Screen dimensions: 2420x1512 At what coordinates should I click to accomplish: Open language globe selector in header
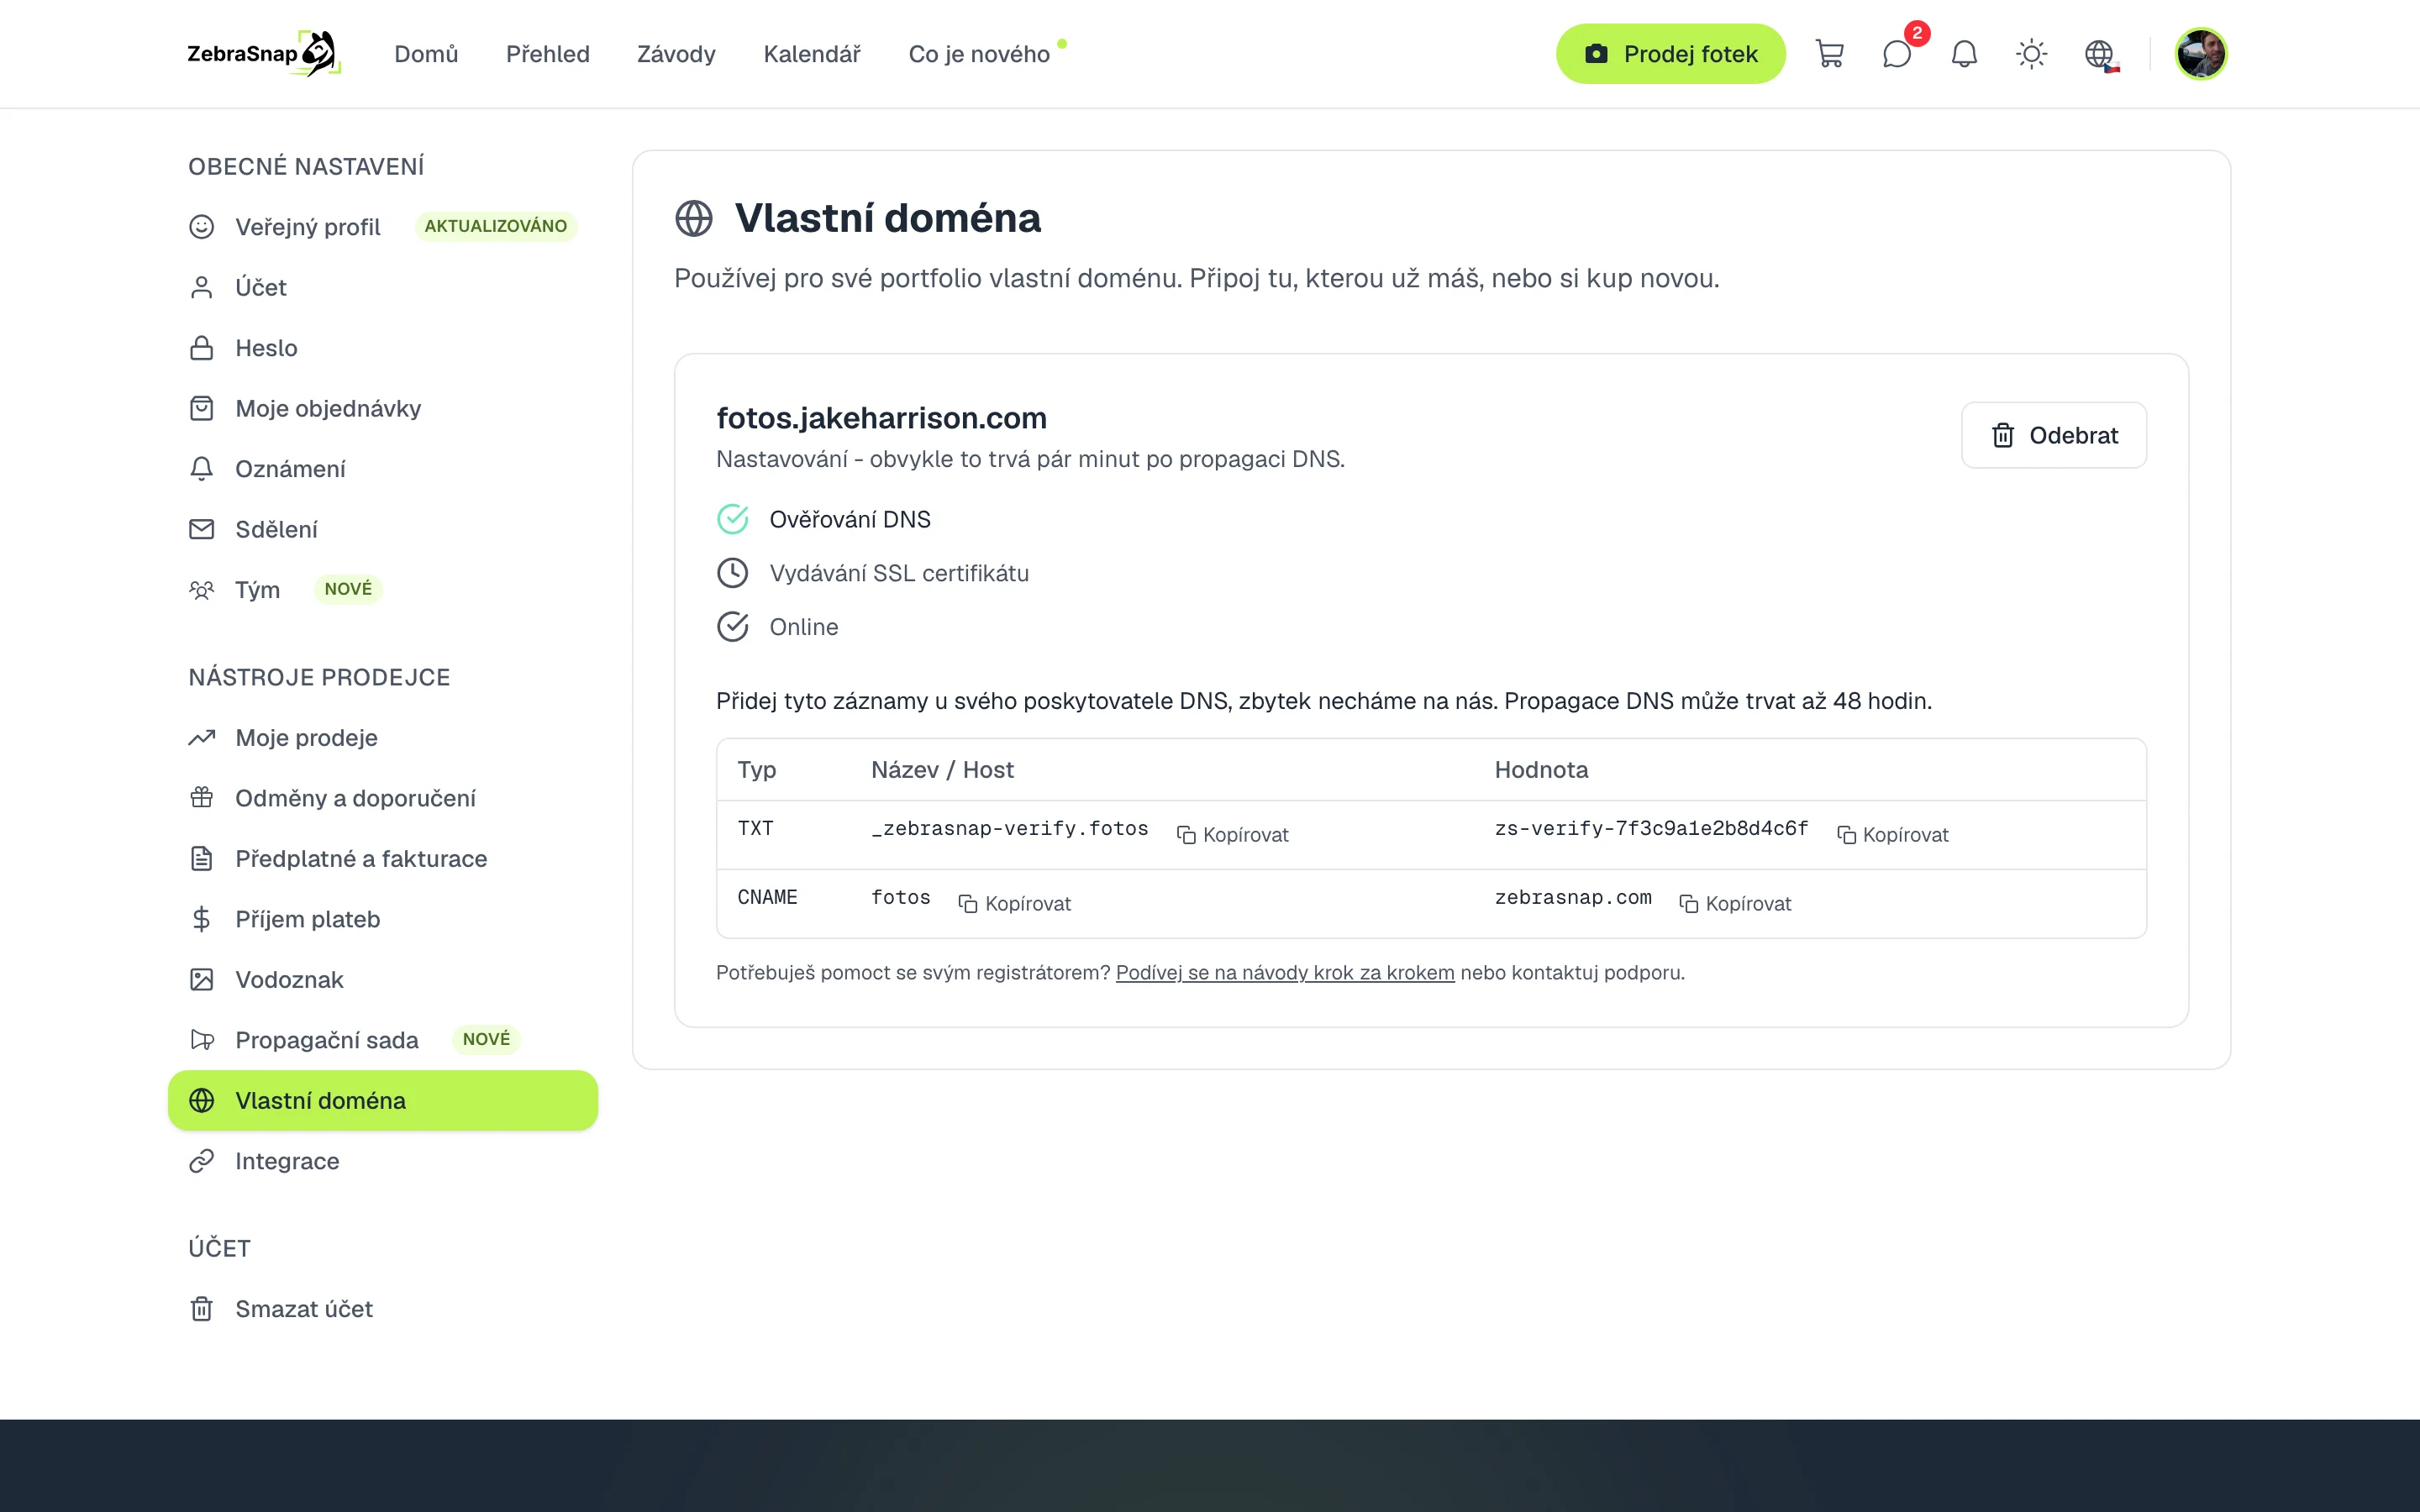(2100, 54)
